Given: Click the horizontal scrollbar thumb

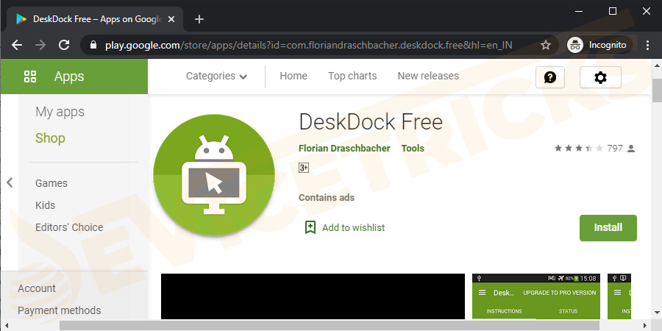Looking at the screenshot, I should point(330,326).
